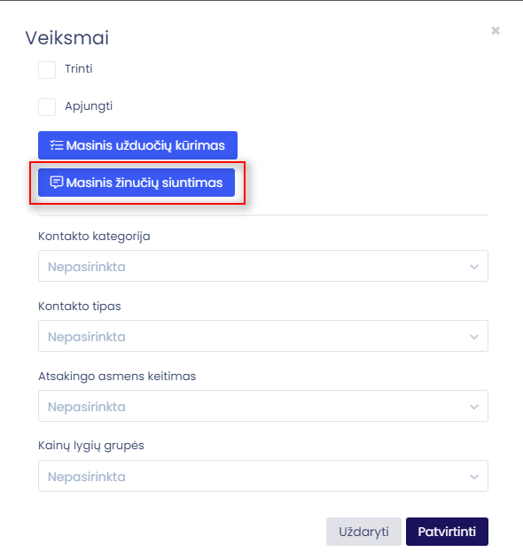Click the chevron in Atsakingo asmens keitimas field
Image resolution: width=523 pixels, height=560 pixels.
pyautogui.click(x=474, y=407)
